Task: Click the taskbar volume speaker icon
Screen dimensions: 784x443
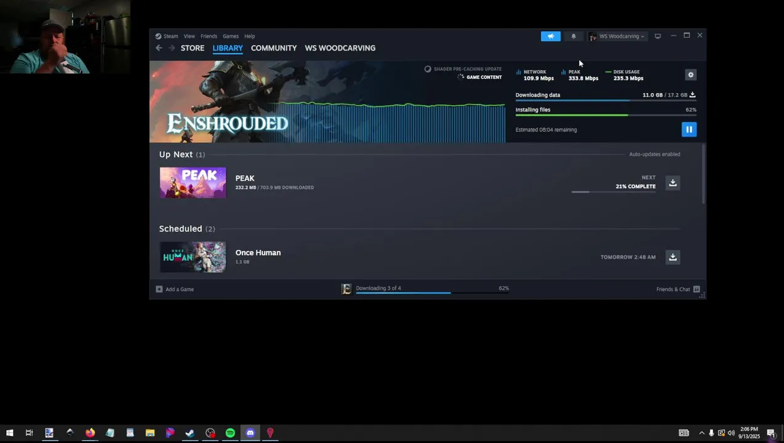Action: click(x=731, y=433)
